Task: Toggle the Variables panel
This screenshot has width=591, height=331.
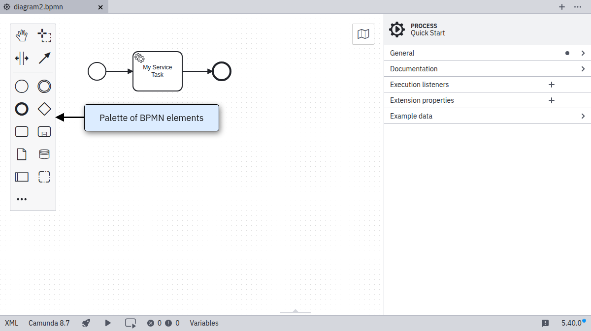Action: [204, 323]
